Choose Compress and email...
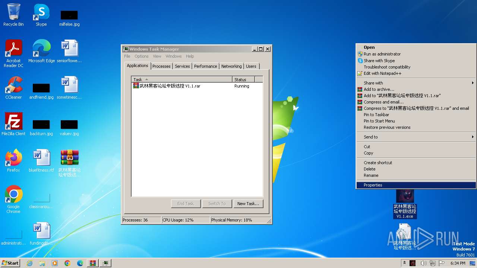 point(416,102)
